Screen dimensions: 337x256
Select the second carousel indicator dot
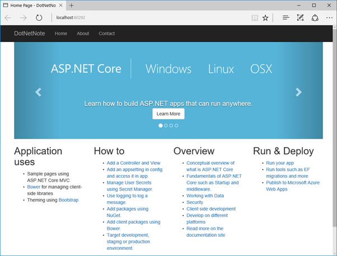[x=166, y=126]
